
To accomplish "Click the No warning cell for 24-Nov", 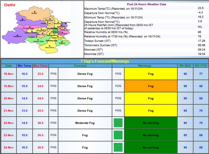I will [x=151, y=147].
